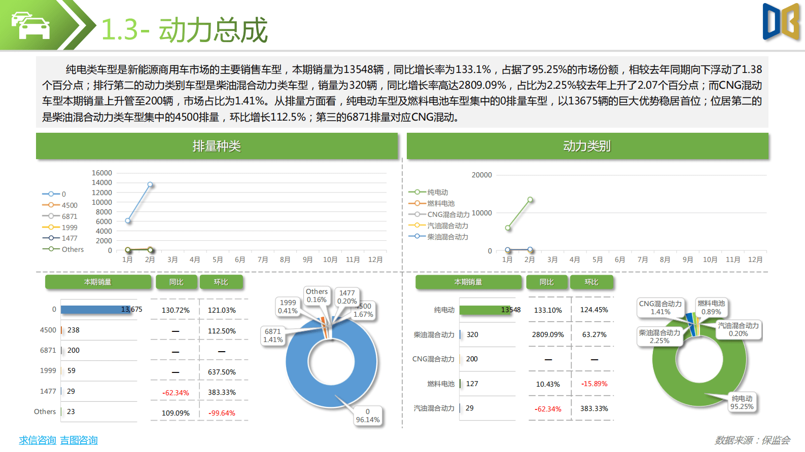The width and height of the screenshot is (805, 452).
Task: Click legend entry 0 in displacement chart
Action: [x=54, y=194]
